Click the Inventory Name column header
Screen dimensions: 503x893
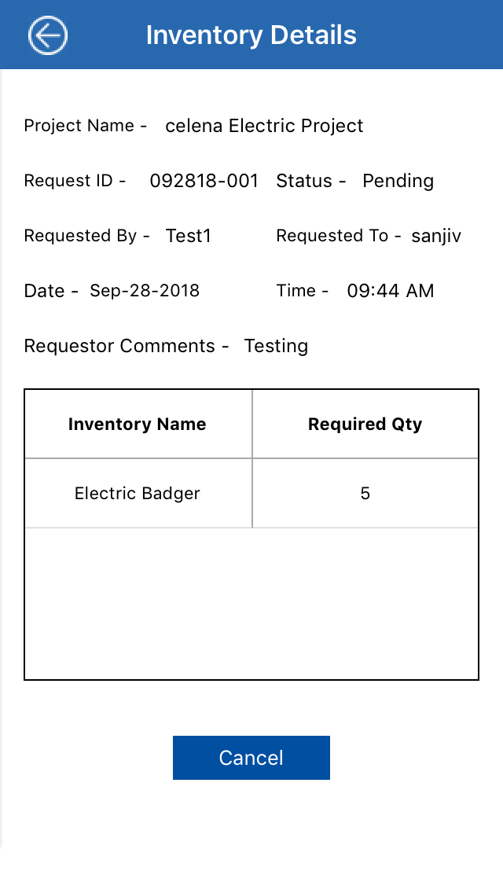[138, 424]
